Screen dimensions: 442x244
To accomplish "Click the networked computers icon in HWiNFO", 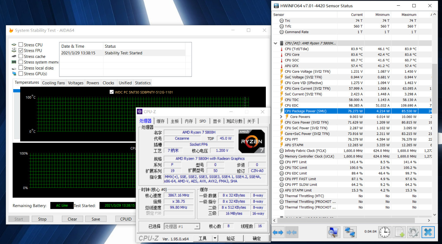I will (350, 232).
